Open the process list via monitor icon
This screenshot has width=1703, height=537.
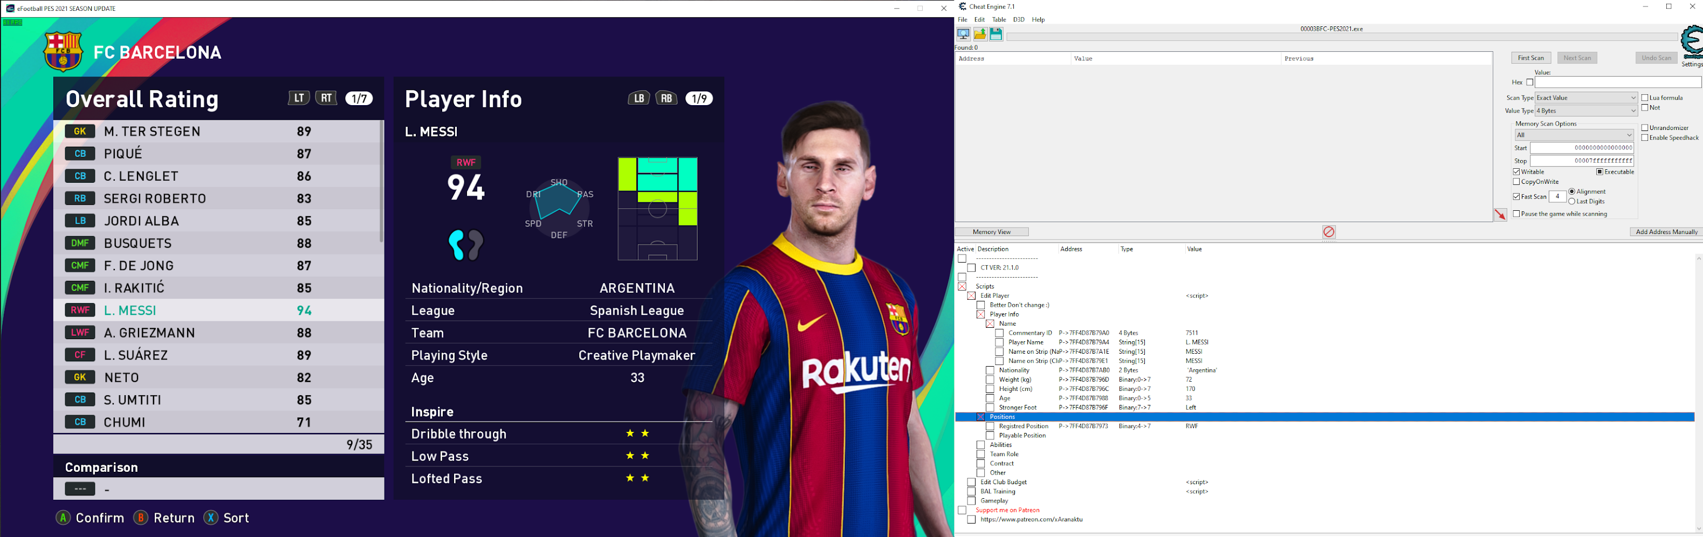963,34
